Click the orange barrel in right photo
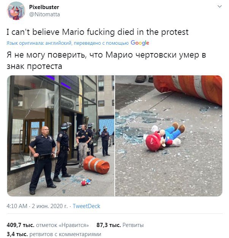 point(188,88)
